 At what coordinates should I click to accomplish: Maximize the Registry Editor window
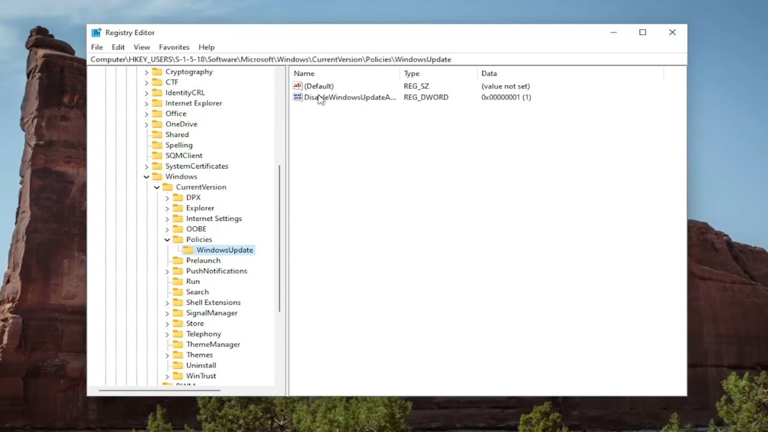pos(643,32)
